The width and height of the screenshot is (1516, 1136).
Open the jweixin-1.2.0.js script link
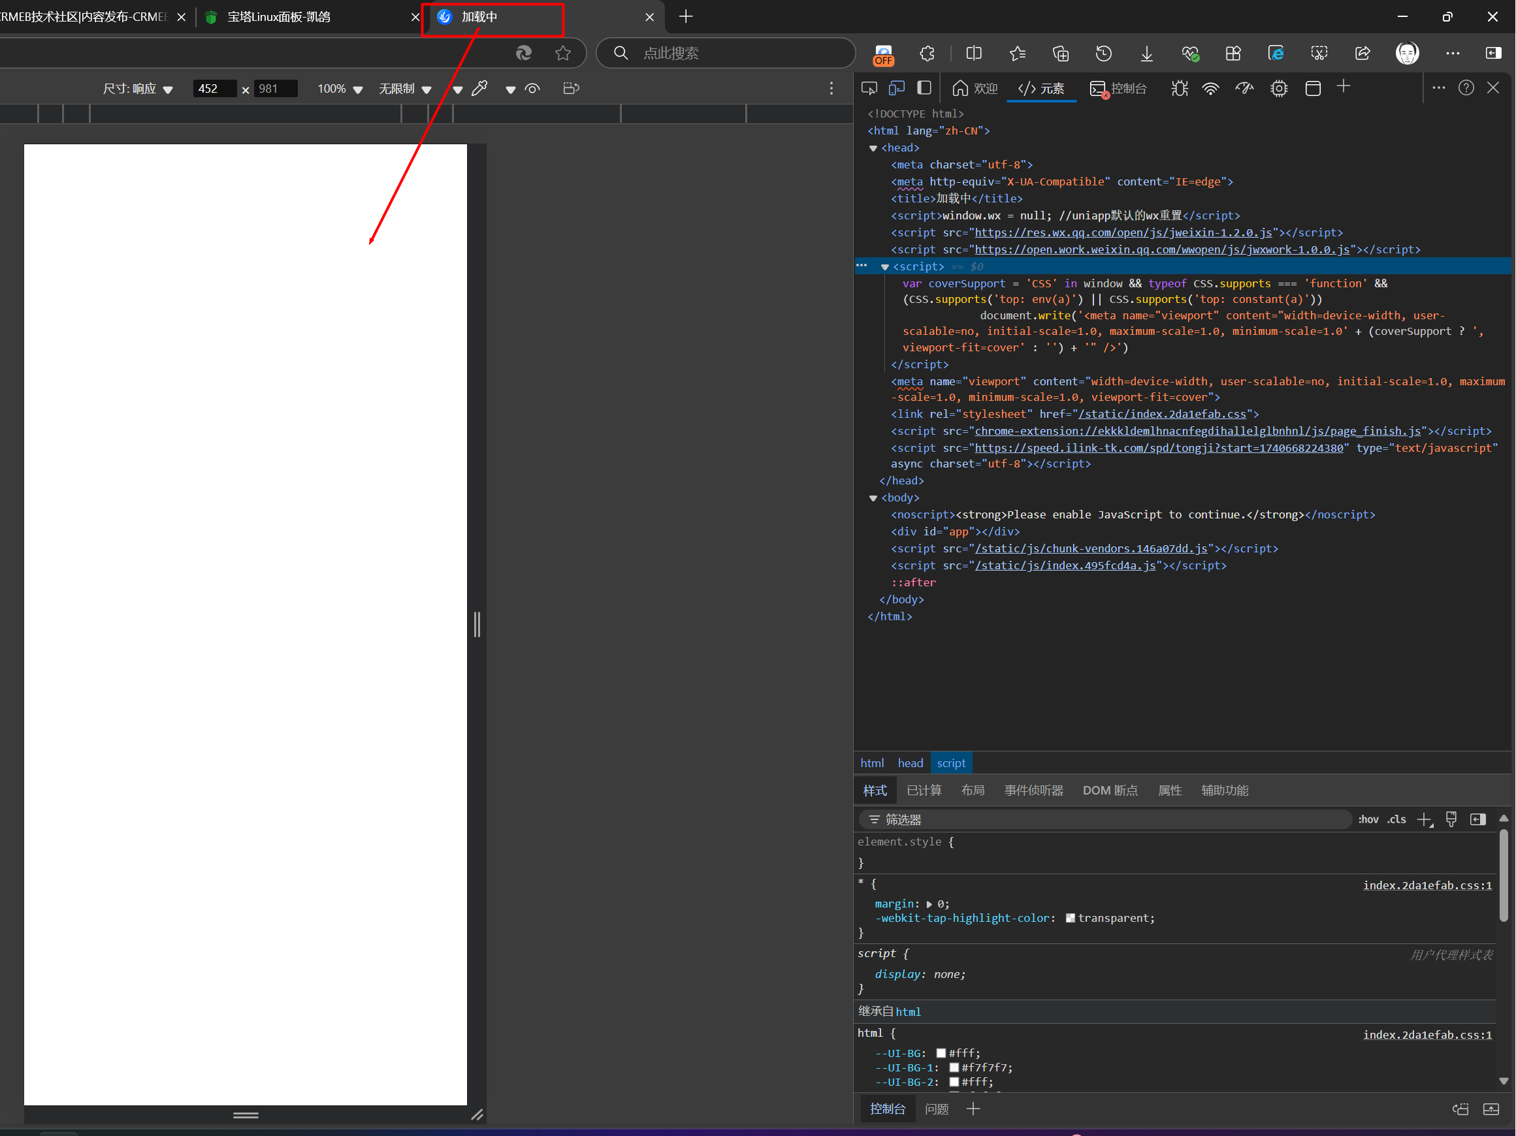[1123, 233]
